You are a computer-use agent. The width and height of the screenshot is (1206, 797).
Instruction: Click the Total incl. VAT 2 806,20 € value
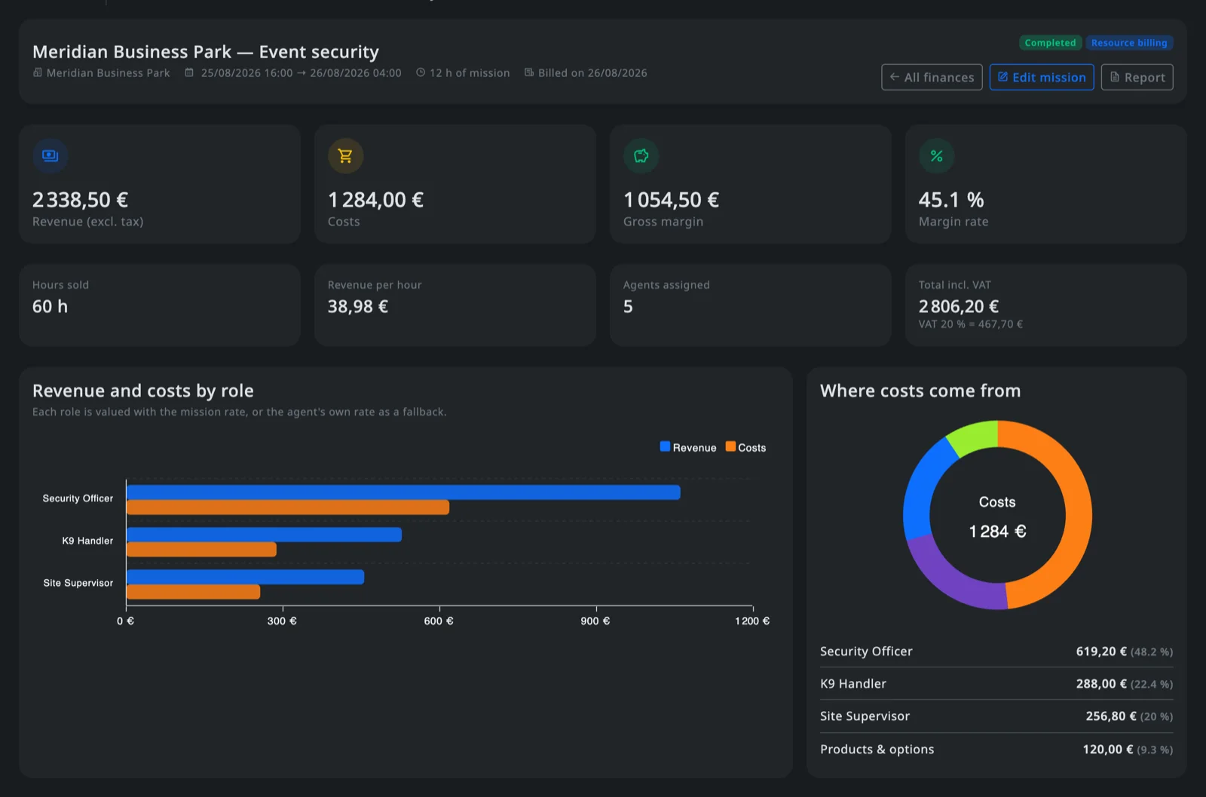click(959, 306)
